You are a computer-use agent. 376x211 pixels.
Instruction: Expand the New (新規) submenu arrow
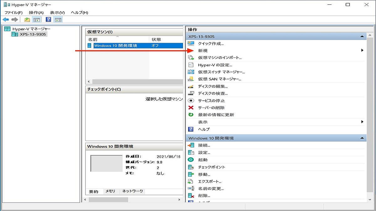click(x=362, y=50)
